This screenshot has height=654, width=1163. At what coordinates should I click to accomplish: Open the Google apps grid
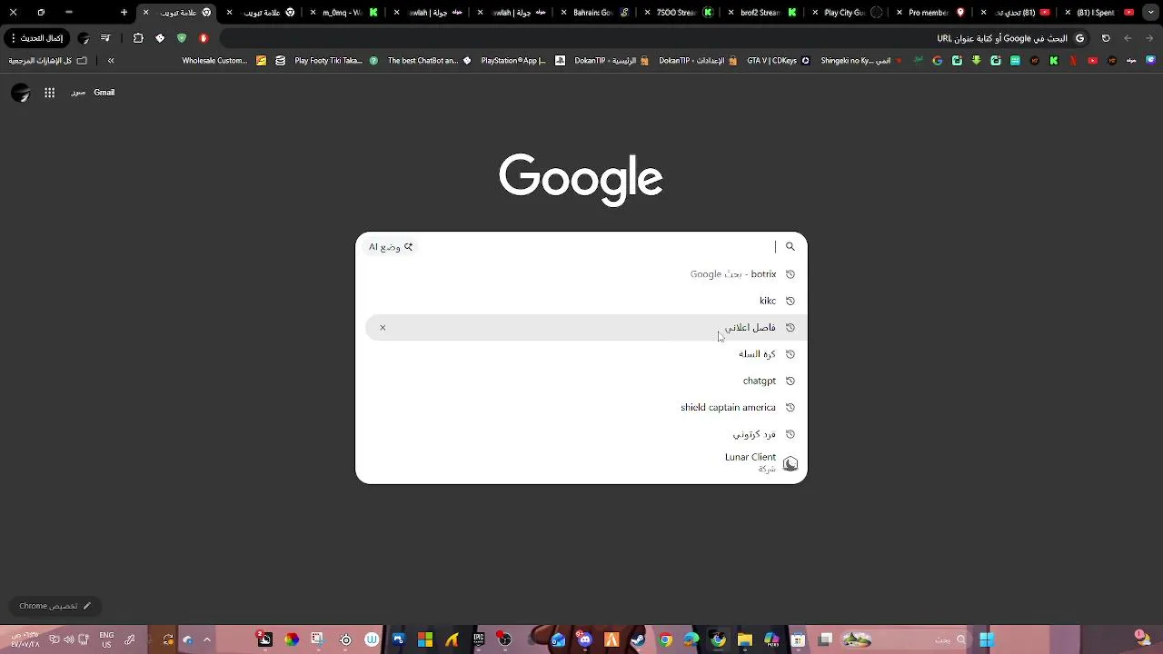click(x=49, y=93)
